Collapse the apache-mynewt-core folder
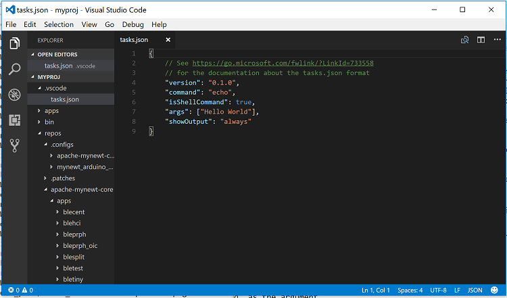Image resolution: width=507 pixels, height=298 pixels. tap(45, 189)
